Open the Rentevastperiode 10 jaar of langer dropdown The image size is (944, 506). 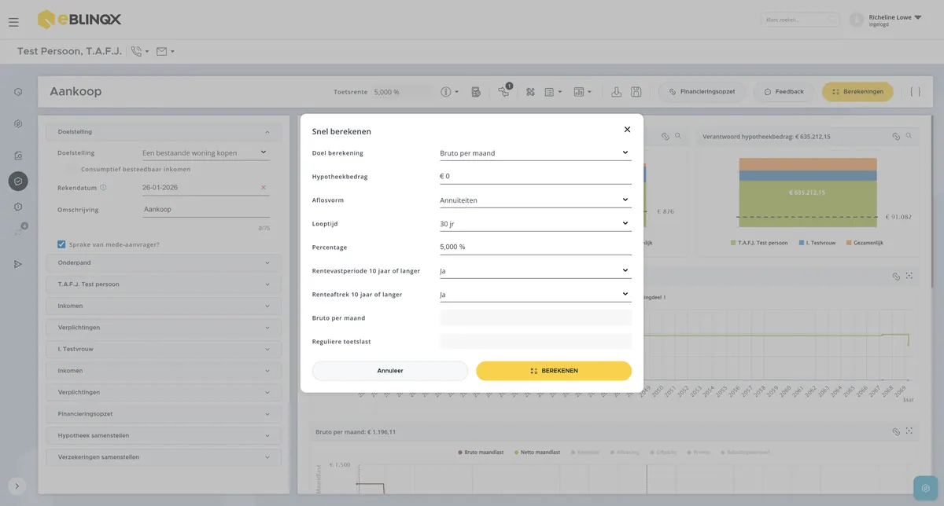point(535,270)
